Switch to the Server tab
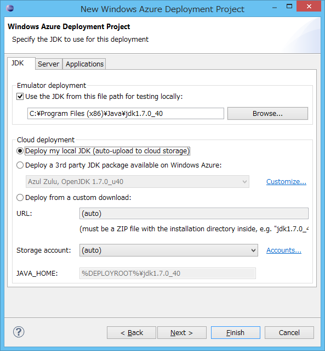325x351 pixels. [x=49, y=64]
